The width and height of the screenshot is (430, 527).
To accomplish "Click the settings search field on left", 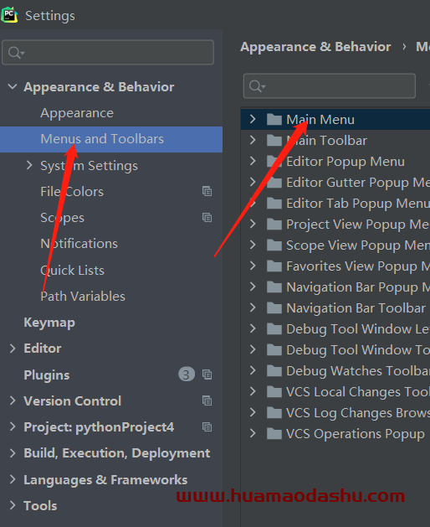I will [108, 53].
